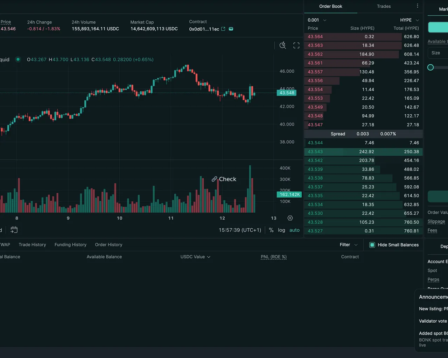Viewport: 448px width, 358px height.
Task: Open the contract address external link icon
Action: tap(223, 29)
